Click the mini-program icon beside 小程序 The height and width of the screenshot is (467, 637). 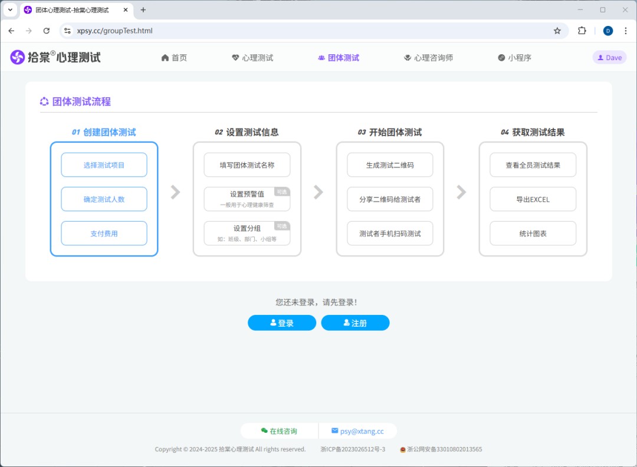point(501,58)
